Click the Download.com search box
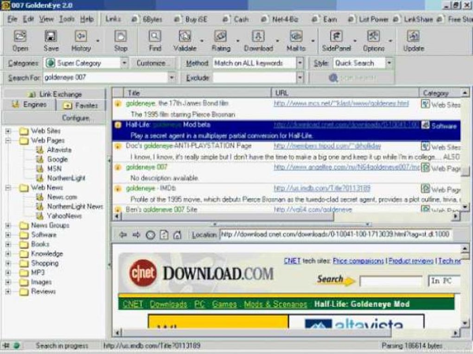The width and height of the screenshot is (473, 354). [390, 281]
